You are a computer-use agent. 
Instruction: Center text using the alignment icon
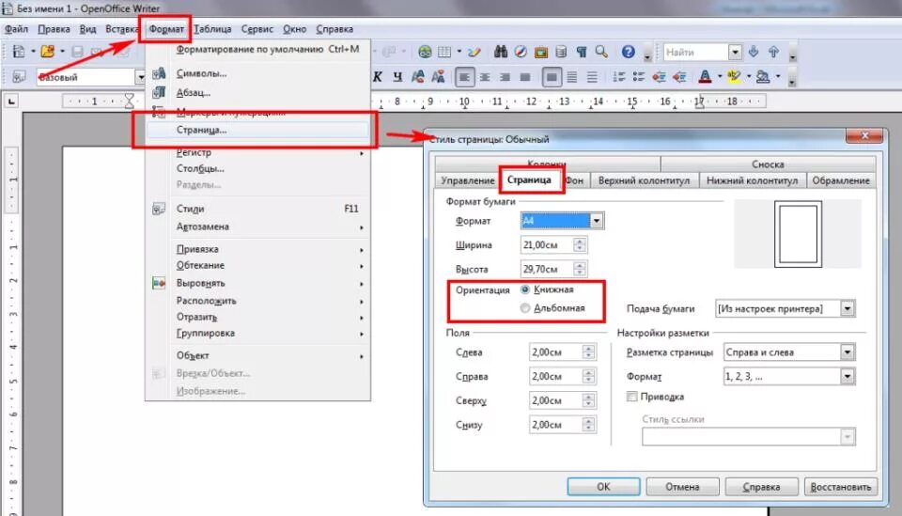[x=485, y=76]
